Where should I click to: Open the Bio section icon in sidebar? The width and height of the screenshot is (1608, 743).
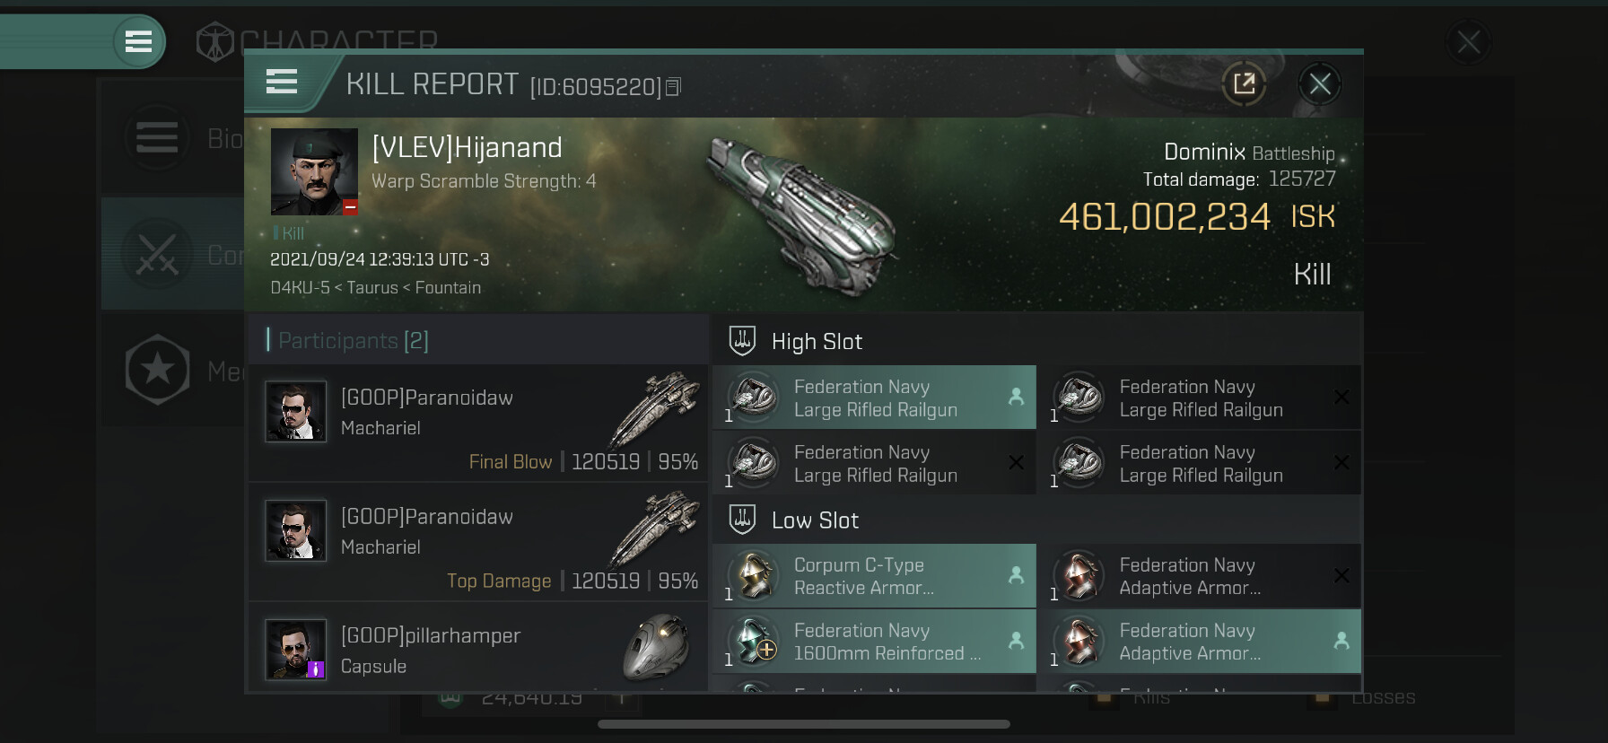coord(157,137)
